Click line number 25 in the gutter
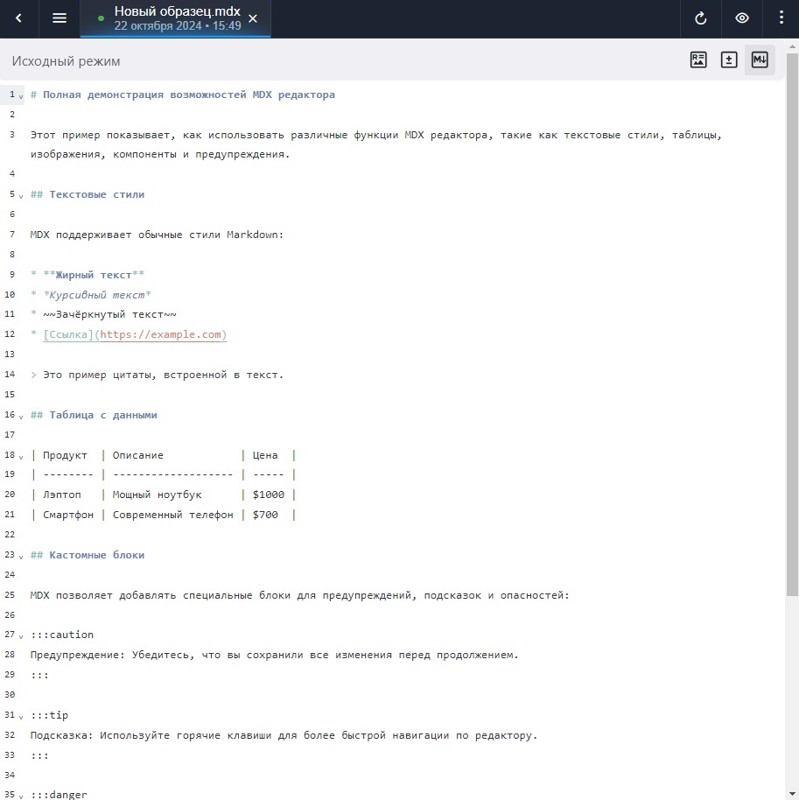 10,595
